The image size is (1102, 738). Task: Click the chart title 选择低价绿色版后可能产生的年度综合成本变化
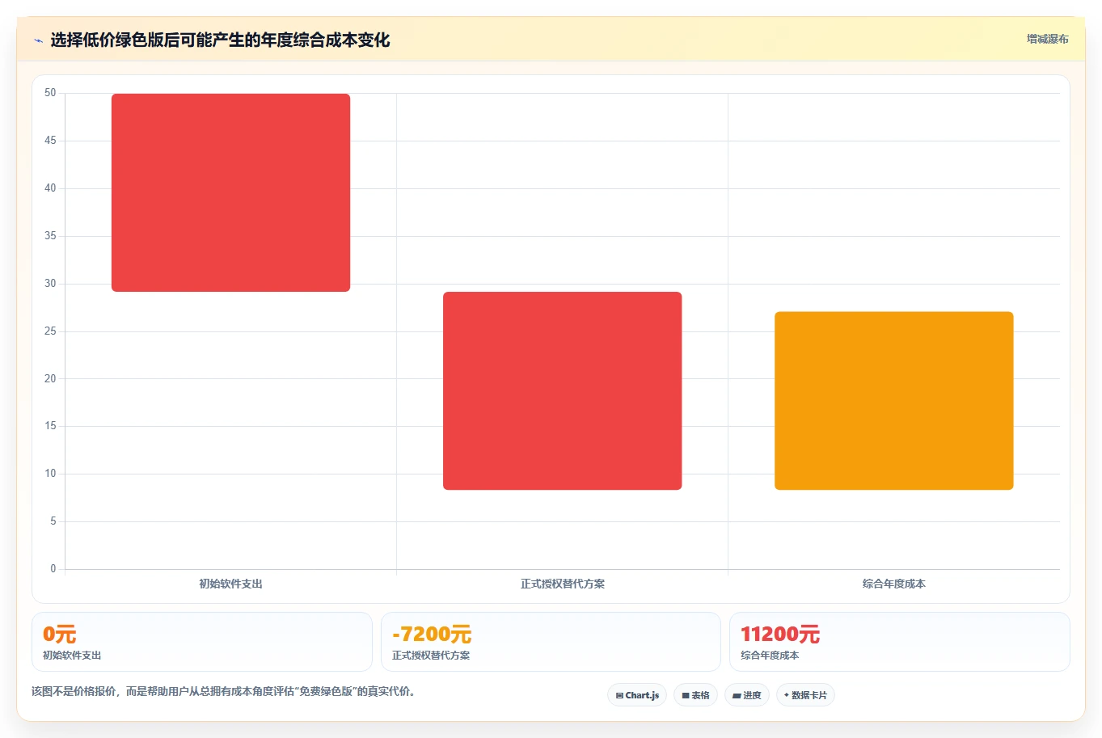220,40
